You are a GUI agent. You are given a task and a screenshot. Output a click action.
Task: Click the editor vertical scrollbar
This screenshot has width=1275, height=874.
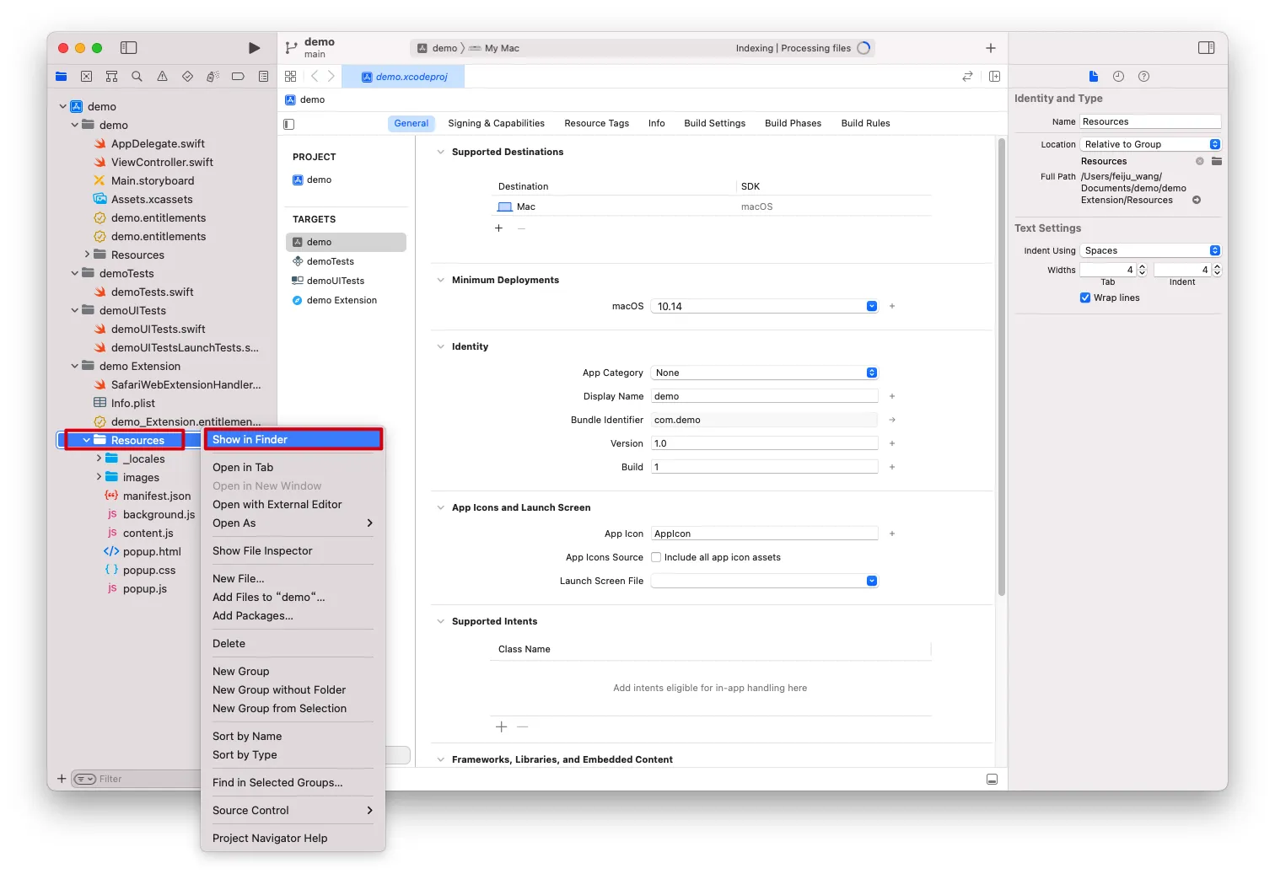click(x=1002, y=367)
